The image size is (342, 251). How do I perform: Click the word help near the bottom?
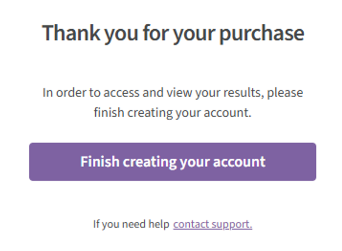point(159,224)
